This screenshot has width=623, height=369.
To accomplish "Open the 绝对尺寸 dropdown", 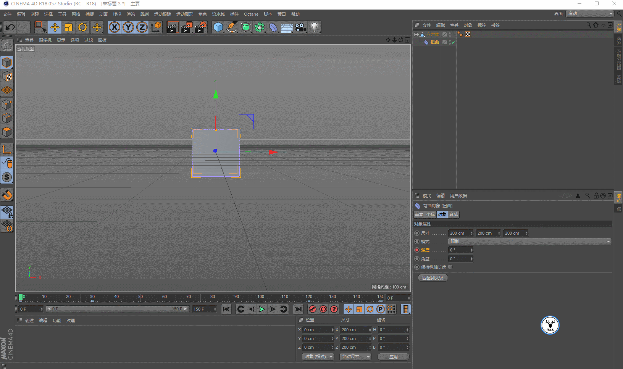I will [355, 357].
